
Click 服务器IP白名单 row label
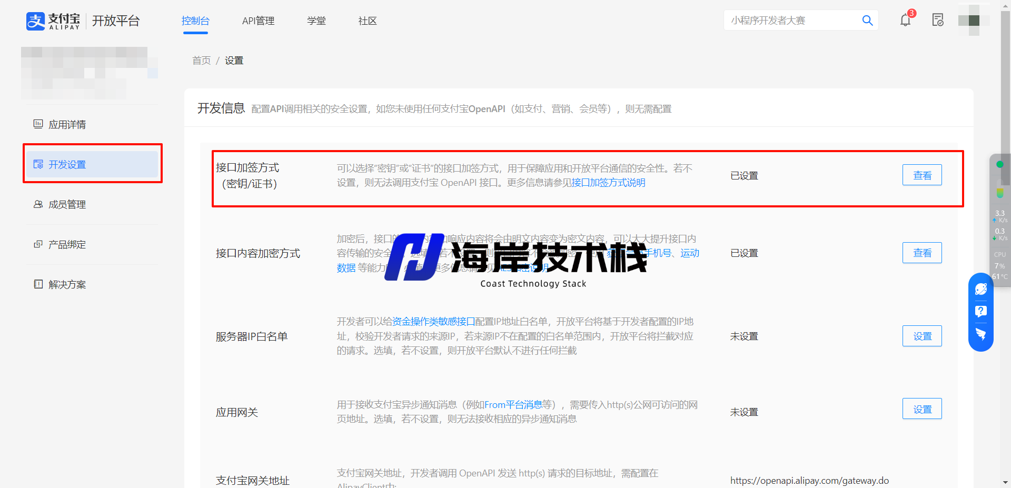pyautogui.click(x=252, y=336)
